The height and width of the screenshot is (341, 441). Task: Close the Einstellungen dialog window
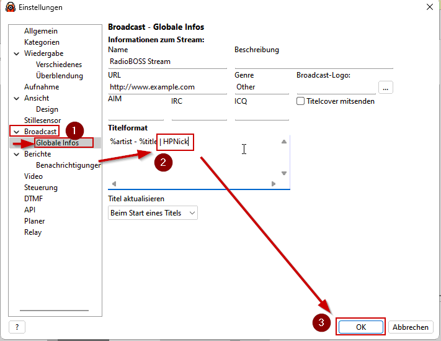coord(430,7)
